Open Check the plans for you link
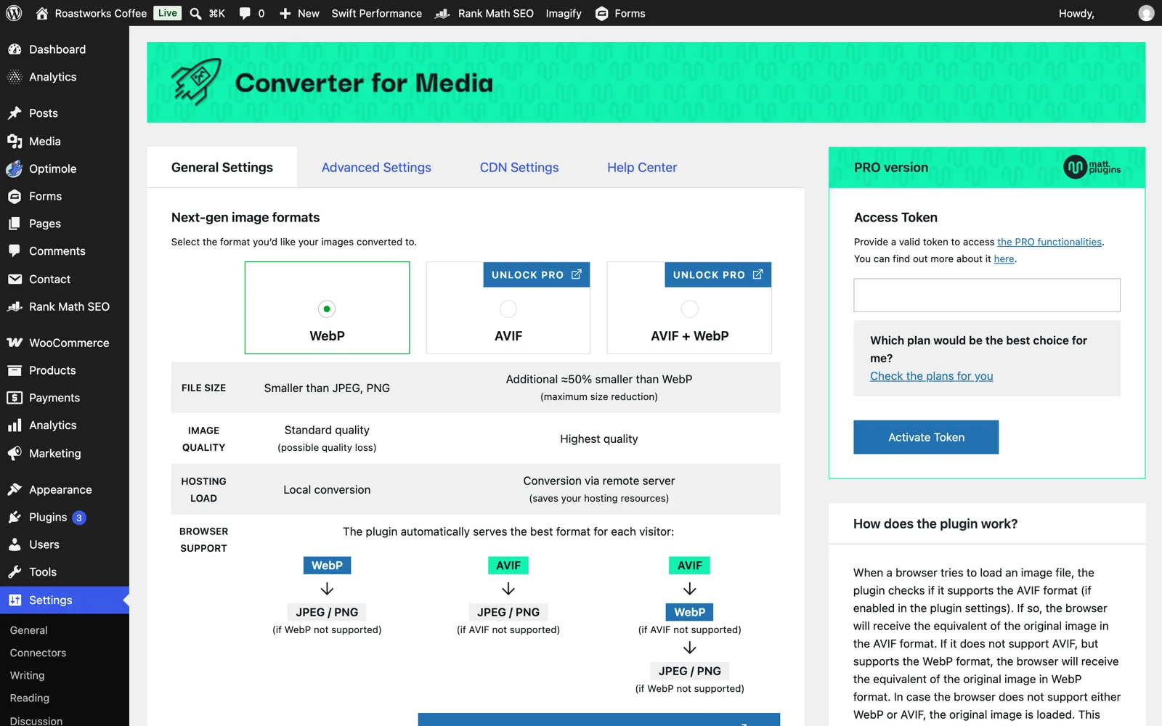1162x726 pixels. 932,376
